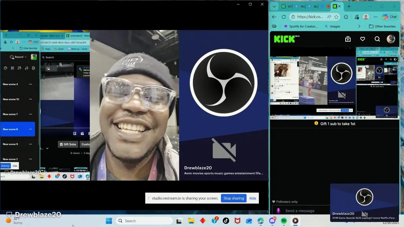The height and width of the screenshot is (227, 404).
Task: Add page to favorites star icon
Action: 336,17
